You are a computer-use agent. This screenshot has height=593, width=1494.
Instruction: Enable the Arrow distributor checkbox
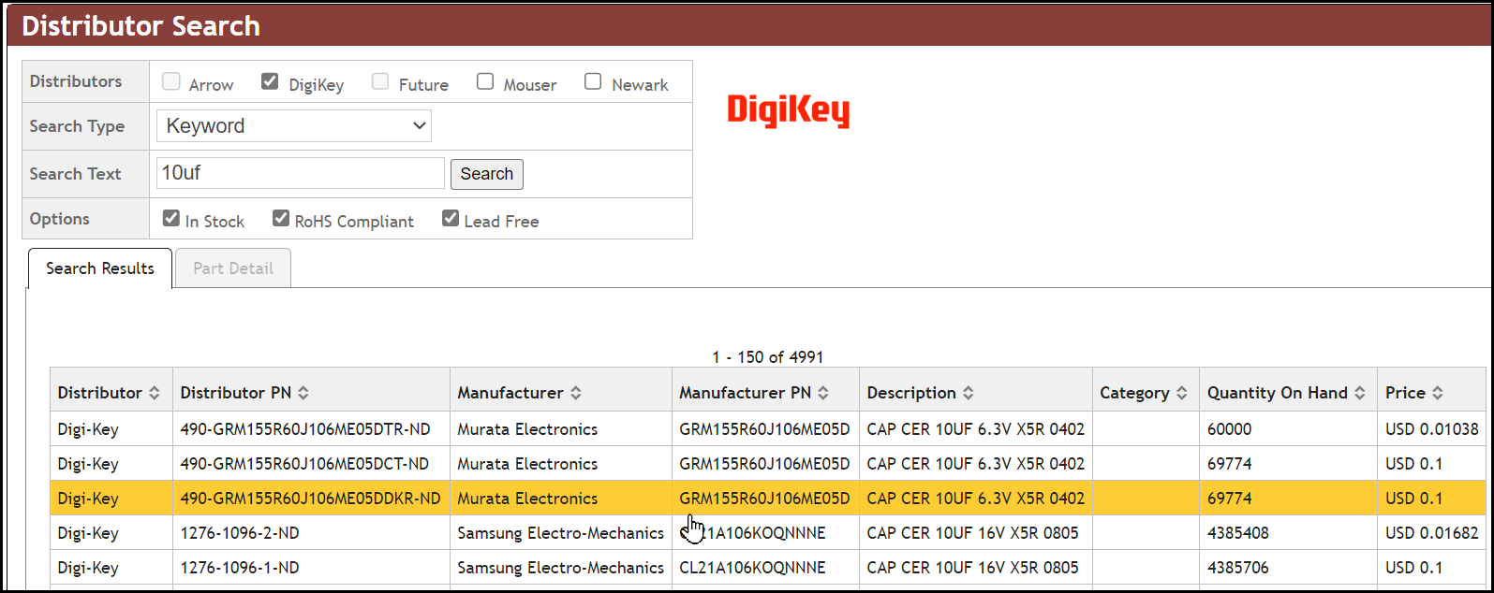coord(171,81)
